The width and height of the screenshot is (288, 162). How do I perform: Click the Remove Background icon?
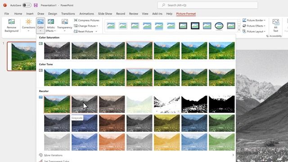click(11, 22)
